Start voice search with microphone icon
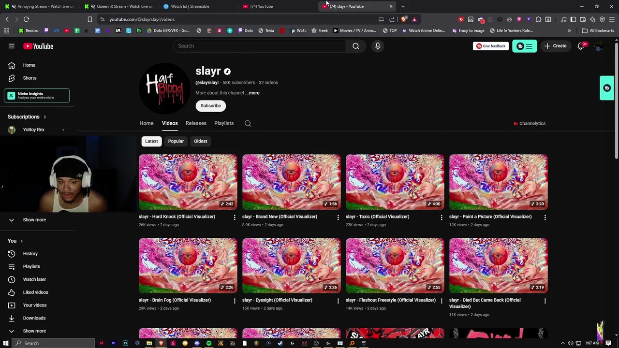The width and height of the screenshot is (619, 348). point(378,46)
